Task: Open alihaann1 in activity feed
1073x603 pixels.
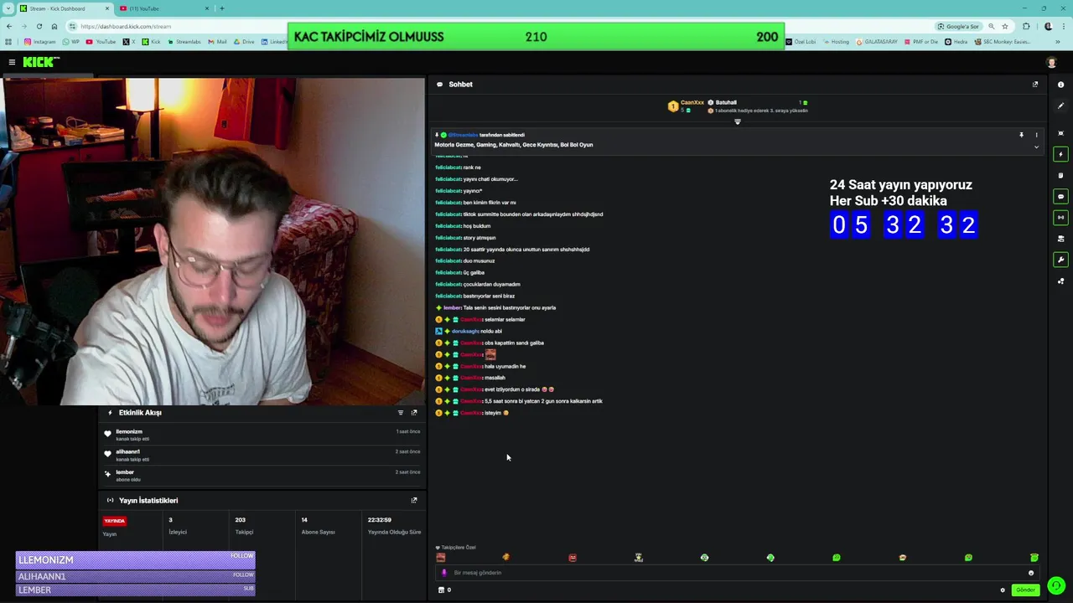Action: coord(127,451)
